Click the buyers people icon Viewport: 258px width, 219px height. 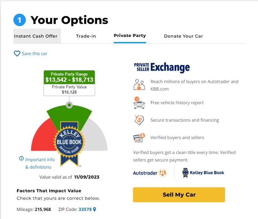(139, 85)
